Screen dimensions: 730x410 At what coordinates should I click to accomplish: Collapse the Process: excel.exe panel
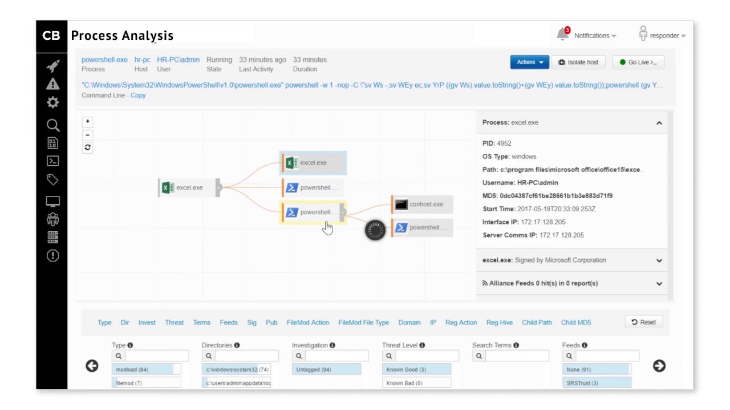coord(659,122)
